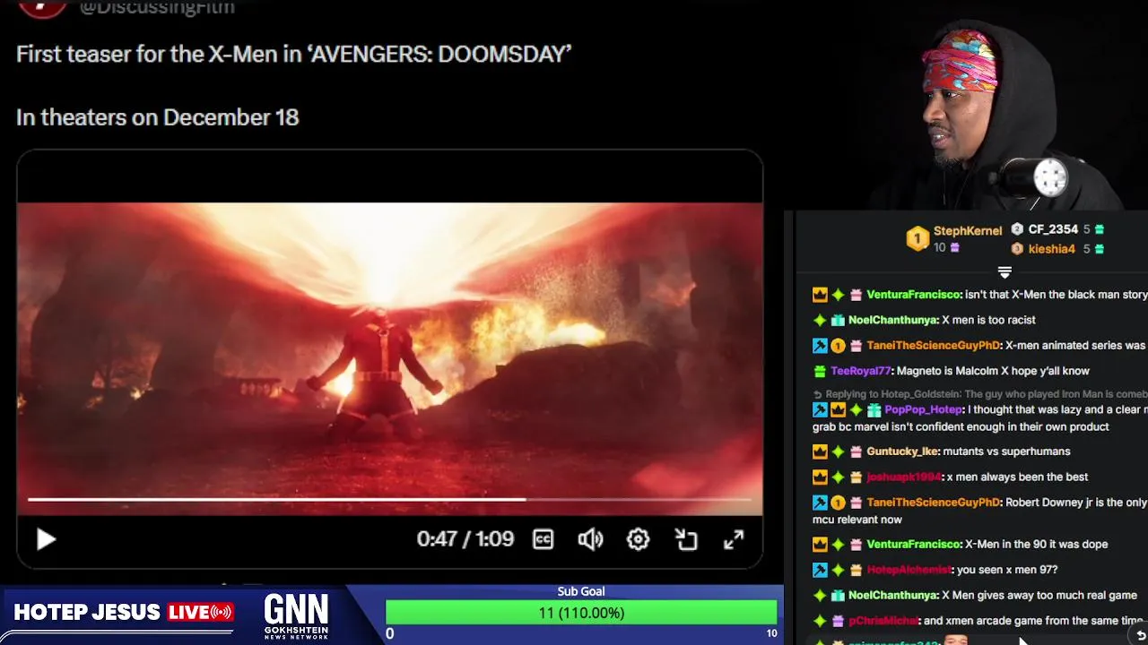Click TeeRoyal77 username in chat
This screenshot has height=645, width=1148.
pos(861,371)
